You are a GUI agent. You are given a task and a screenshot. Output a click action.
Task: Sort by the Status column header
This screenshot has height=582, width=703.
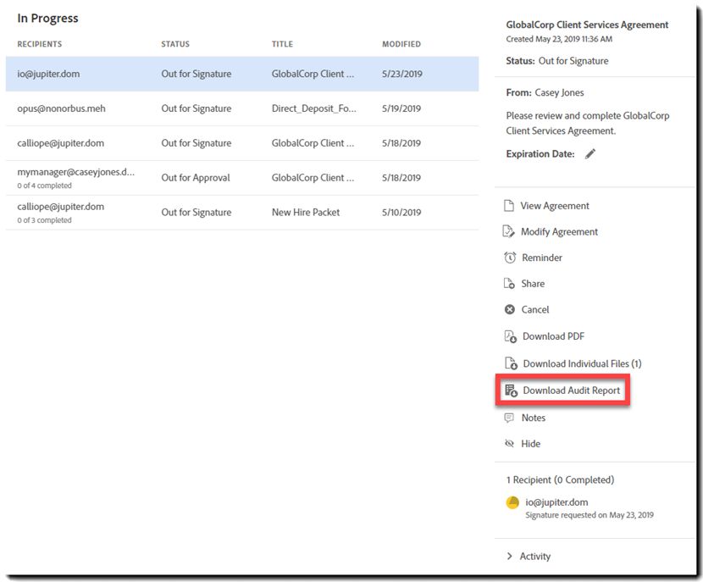point(175,44)
